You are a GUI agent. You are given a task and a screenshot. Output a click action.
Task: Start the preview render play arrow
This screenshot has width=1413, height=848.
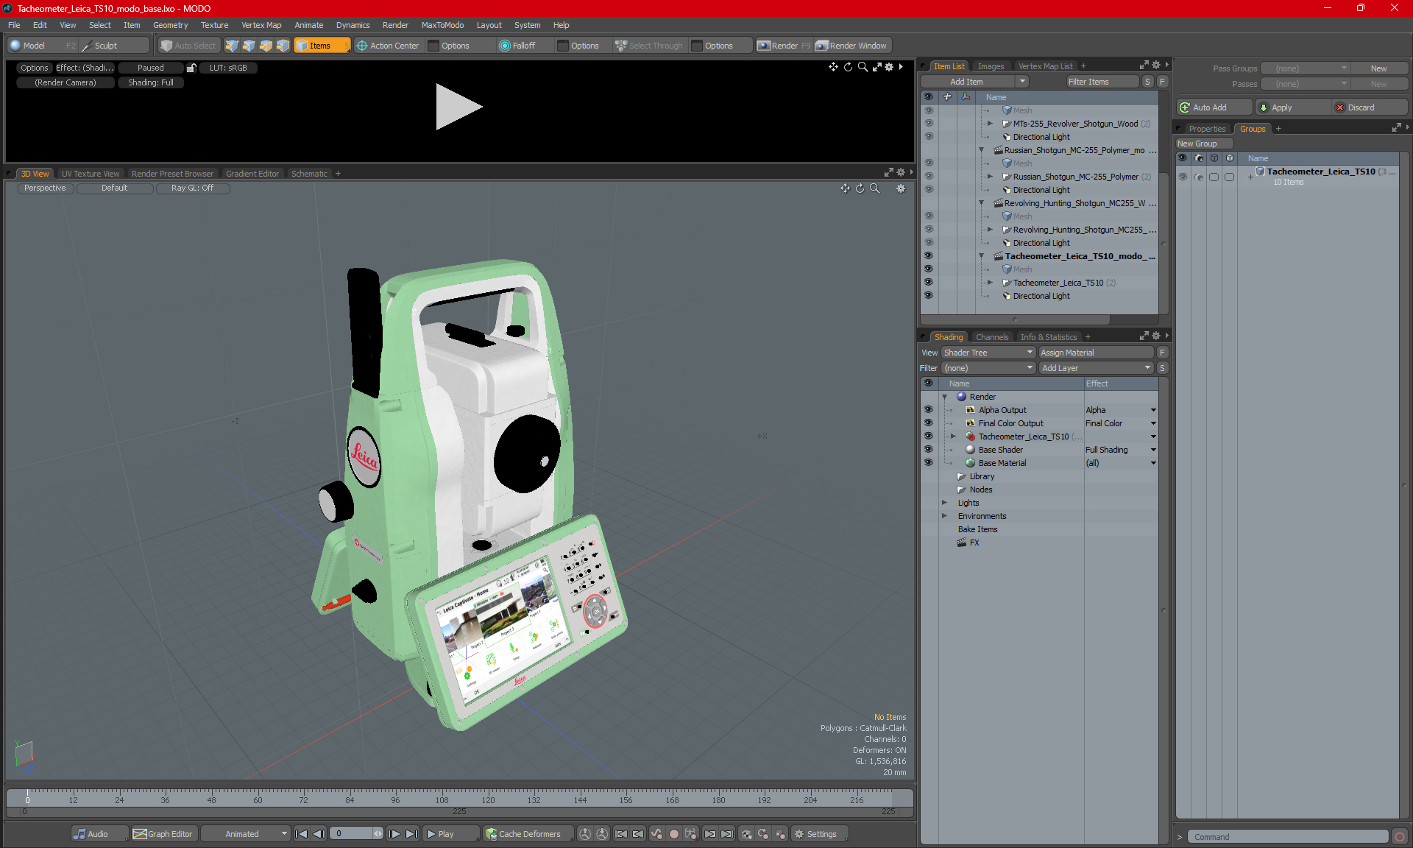click(458, 107)
